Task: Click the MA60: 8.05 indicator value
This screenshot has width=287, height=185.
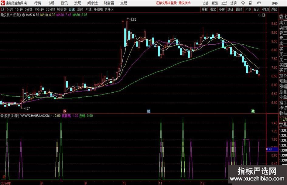Action: 80,15
